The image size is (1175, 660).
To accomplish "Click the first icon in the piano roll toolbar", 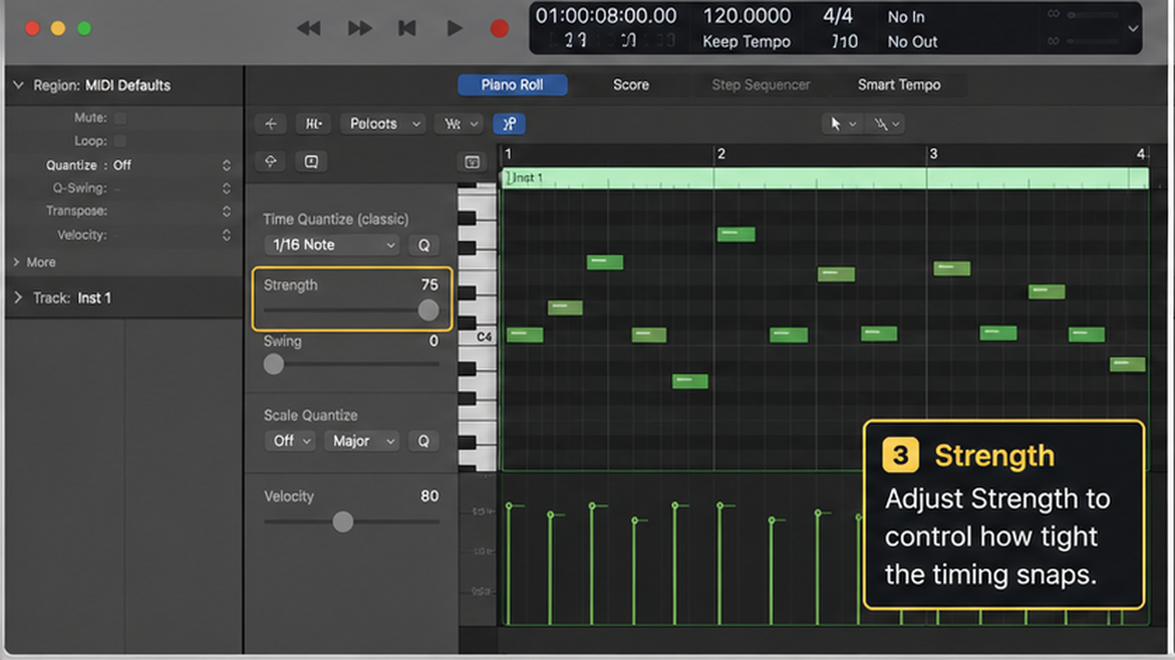I will pyautogui.click(x=271, y=124).
